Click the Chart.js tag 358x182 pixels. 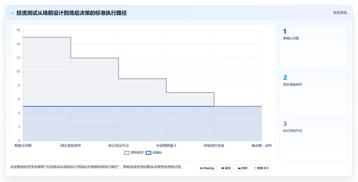tap(207, 168)
